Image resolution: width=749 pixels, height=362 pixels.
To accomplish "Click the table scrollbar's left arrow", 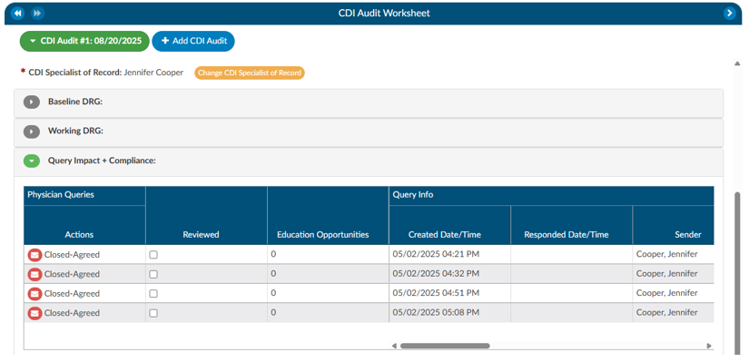I will (x=394, y=346).
